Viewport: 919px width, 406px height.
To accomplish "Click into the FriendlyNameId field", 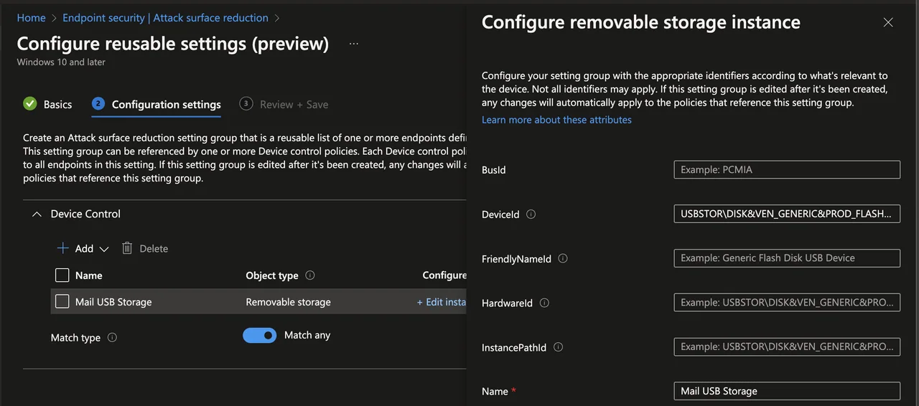I will click(x=787, y=258).
